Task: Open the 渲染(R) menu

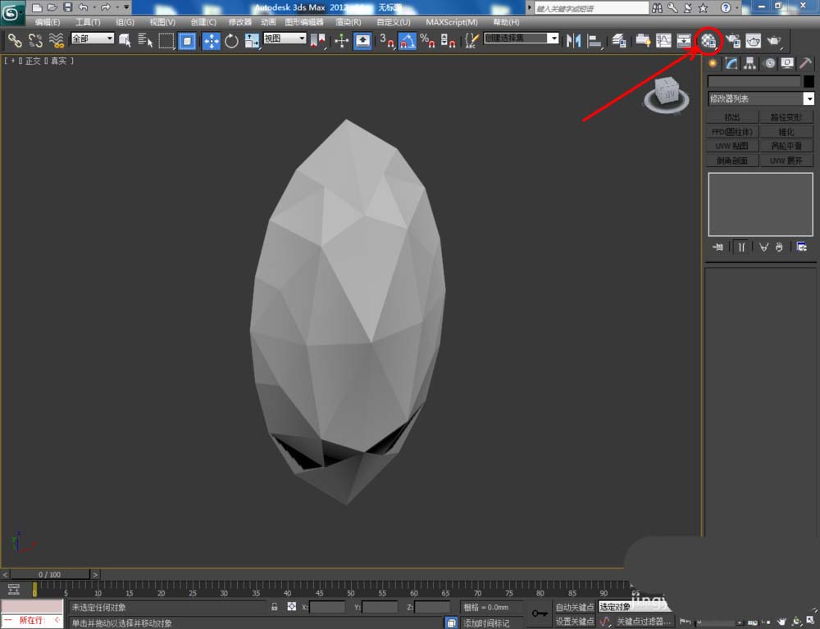Action: tap(348, 22)
